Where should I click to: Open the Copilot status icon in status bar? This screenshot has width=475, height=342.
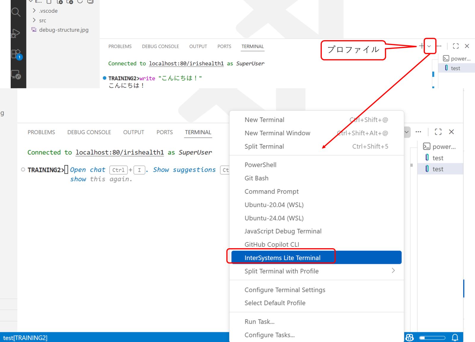click(x=410, y=338)
